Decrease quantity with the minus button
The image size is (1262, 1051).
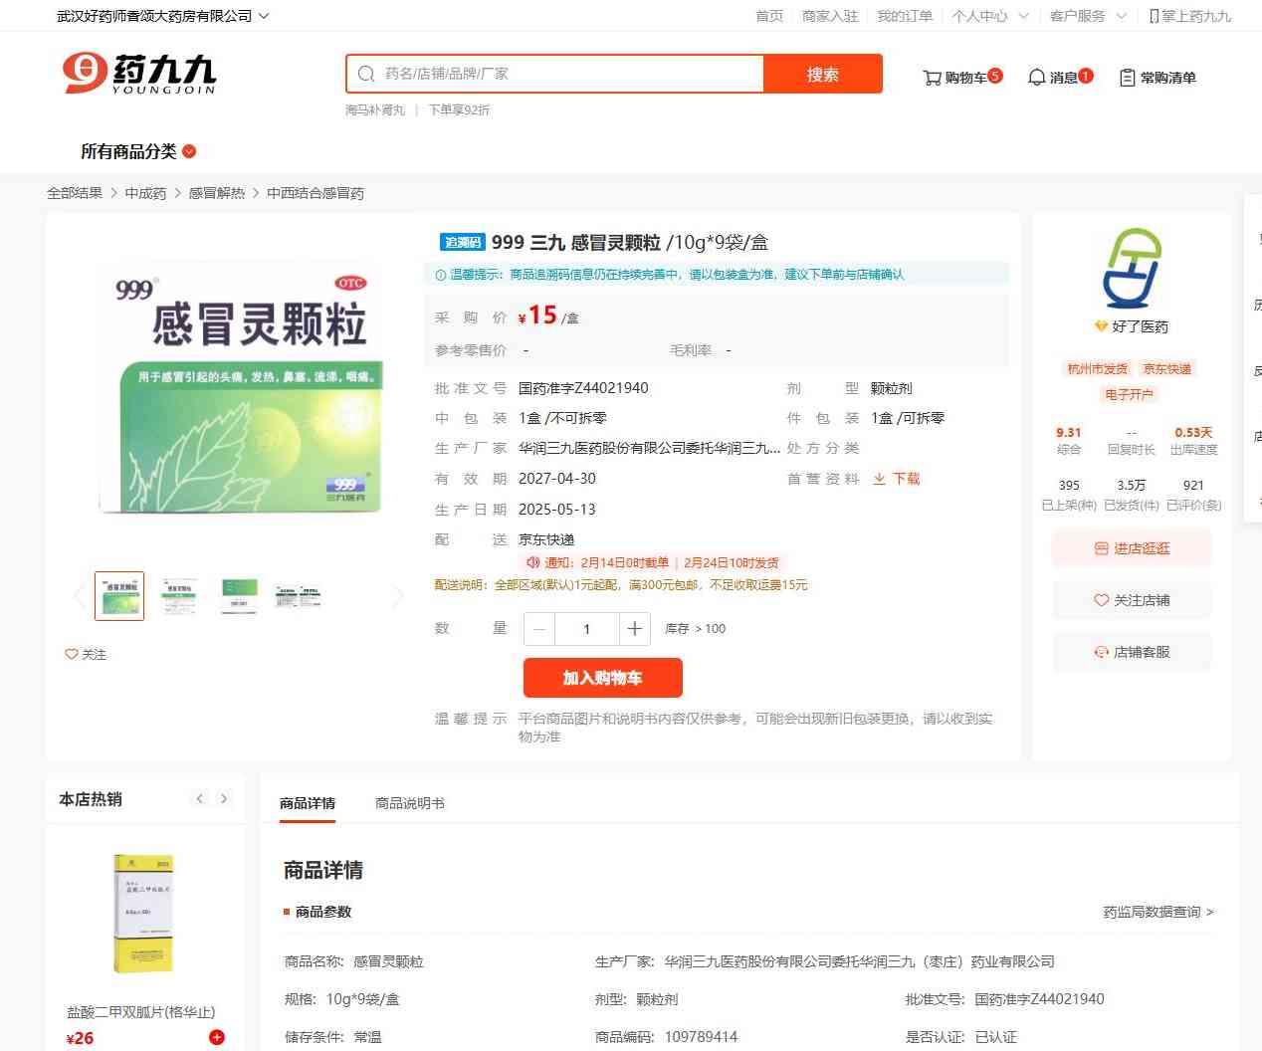click(x=539, y=629)
